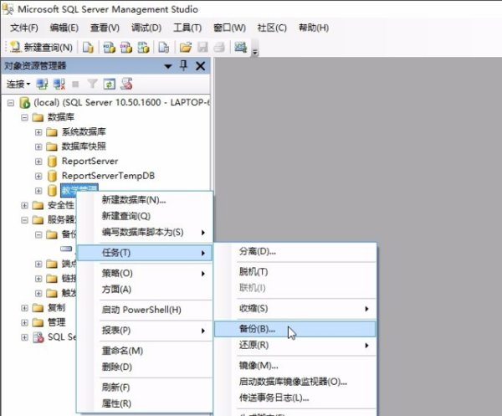This screenshot has width=502, height=416.
Task: Open the 策略(O) submenu
Action: click(x=145, y=274)
